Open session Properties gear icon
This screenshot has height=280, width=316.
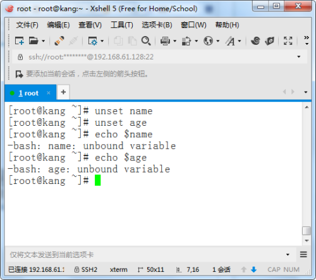(93, 41)
